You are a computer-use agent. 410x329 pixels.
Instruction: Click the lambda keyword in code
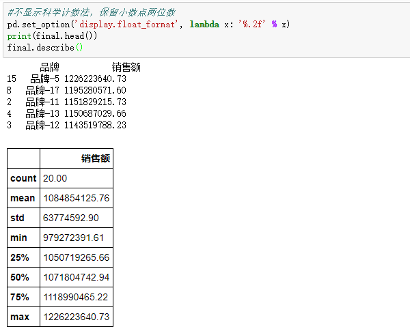click(204, 25)
